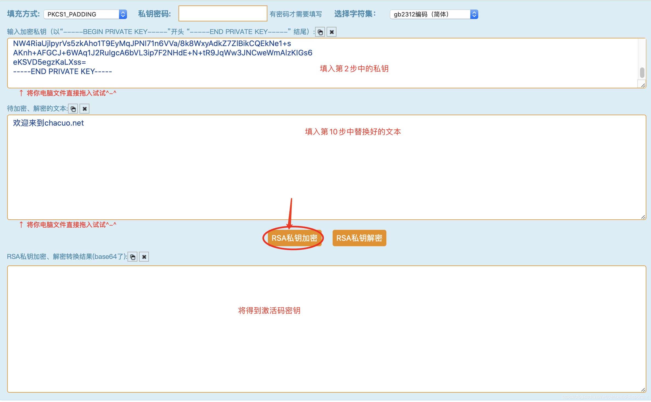Clear the RSA result output area
Image resolution: width=651 pixels, height=402 pixels.
tap(144, 257)
